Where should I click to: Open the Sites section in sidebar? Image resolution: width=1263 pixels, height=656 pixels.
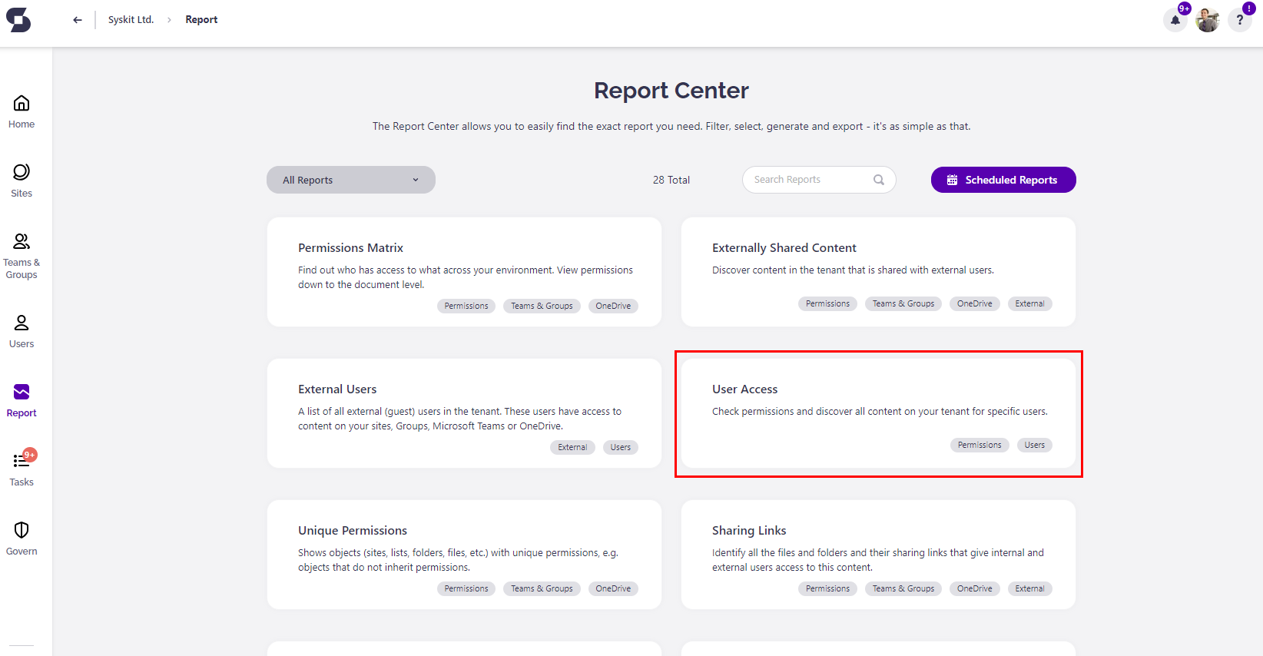(x=22, y=181)
